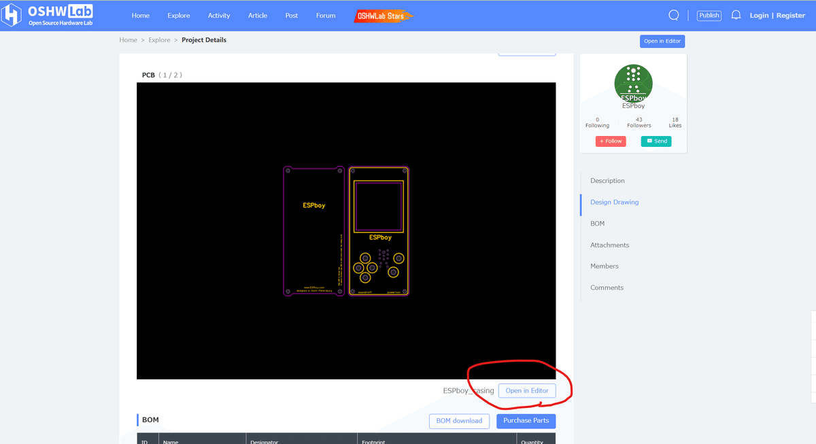Open the search icon in header
Screen dimensions: 816x444
(674, 15)
